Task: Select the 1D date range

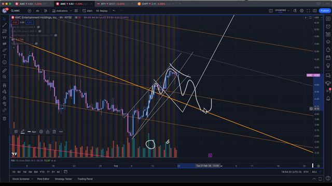Action: coord(14,172)
